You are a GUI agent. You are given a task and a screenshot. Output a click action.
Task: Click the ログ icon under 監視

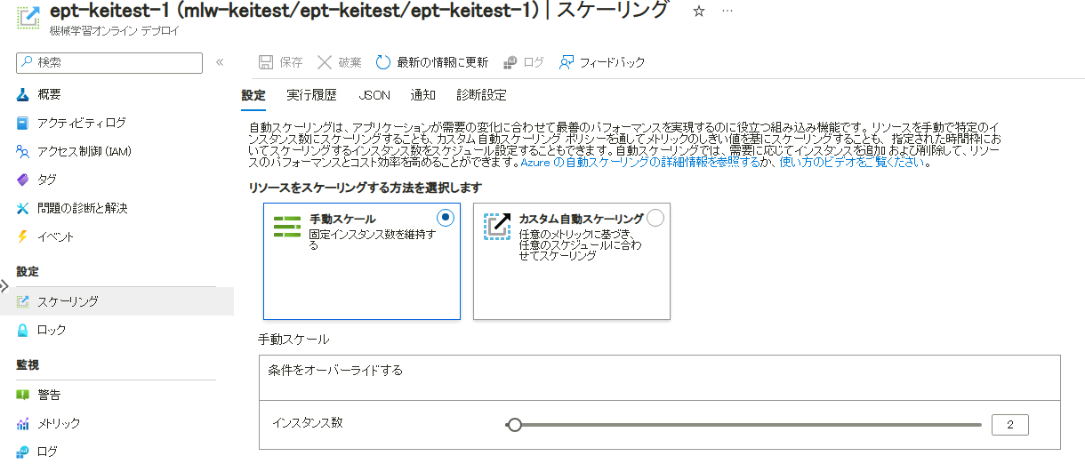pyautogui.click(x=24, y=452)
